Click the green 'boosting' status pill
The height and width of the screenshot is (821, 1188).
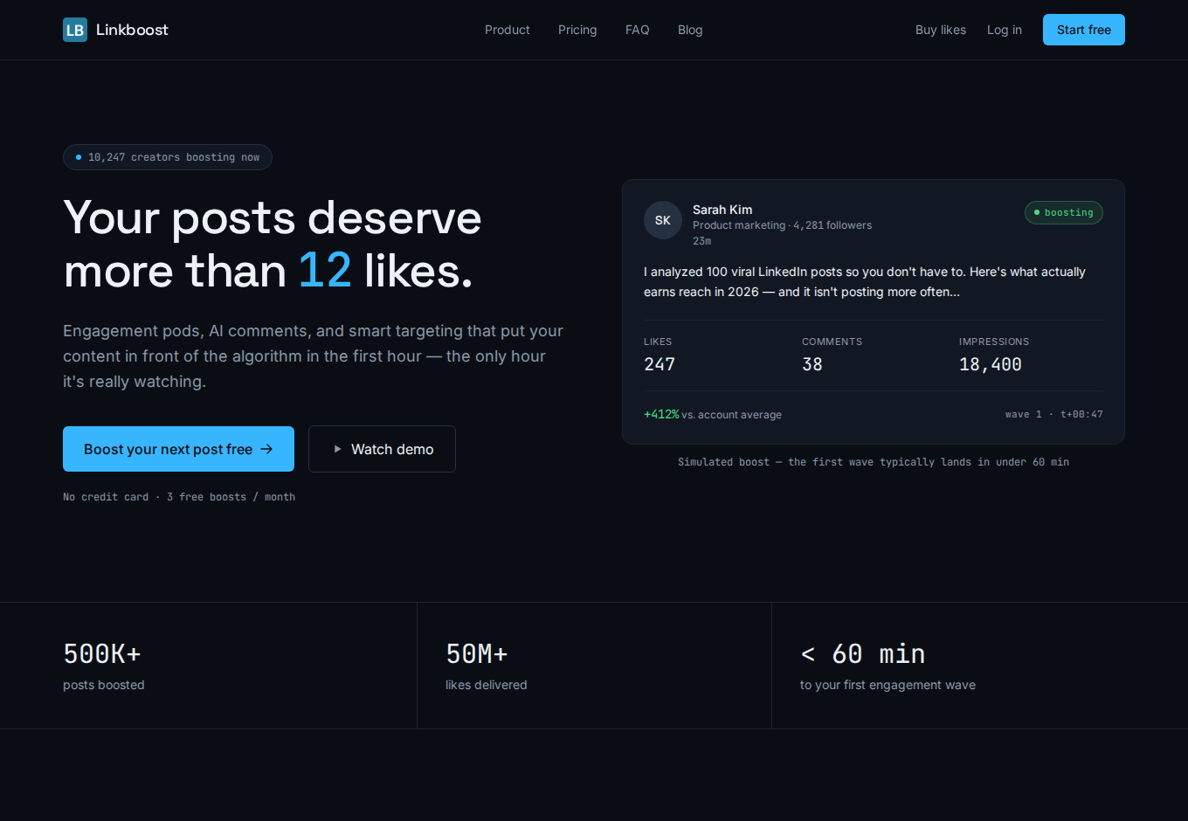[x=1064, y=212]
